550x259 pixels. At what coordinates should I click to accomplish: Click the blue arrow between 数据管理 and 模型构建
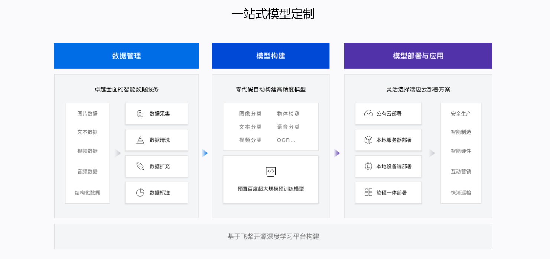click(205, 153)
